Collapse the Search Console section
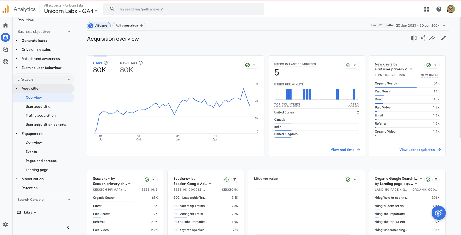The height and width of the screenshot is (235, 461). [x=69, y=200]
